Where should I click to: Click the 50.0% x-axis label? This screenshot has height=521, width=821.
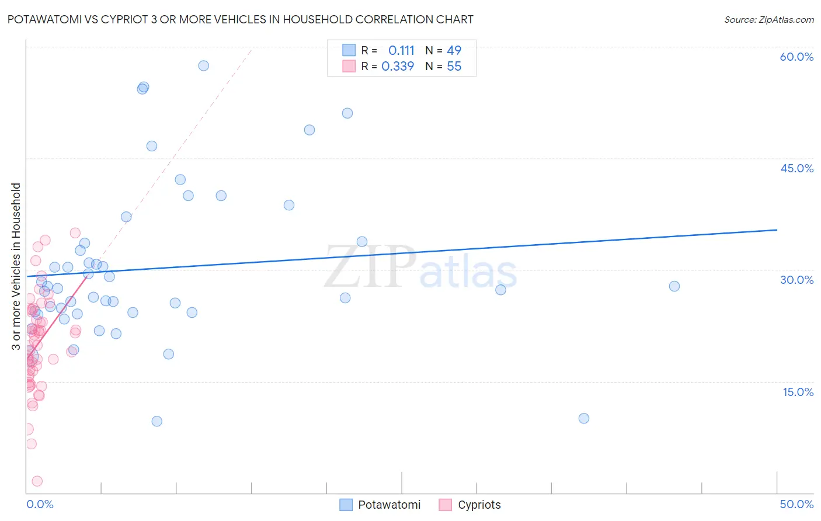pos(796,504)
